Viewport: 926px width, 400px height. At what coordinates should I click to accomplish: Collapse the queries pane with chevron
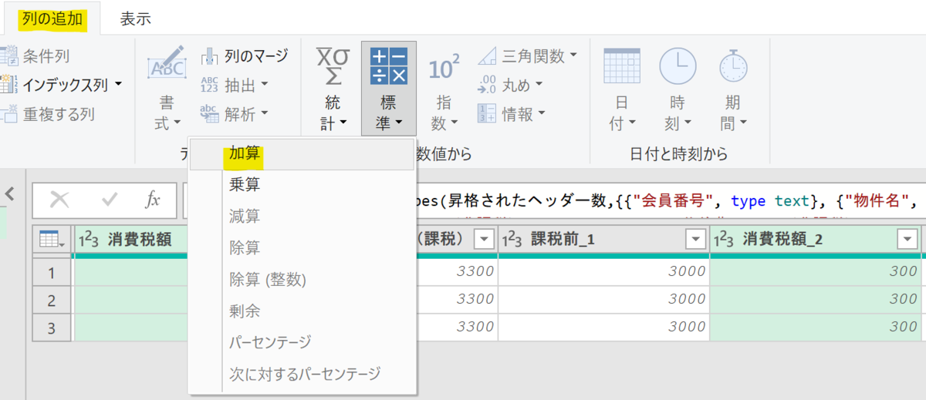click(10, 193)
